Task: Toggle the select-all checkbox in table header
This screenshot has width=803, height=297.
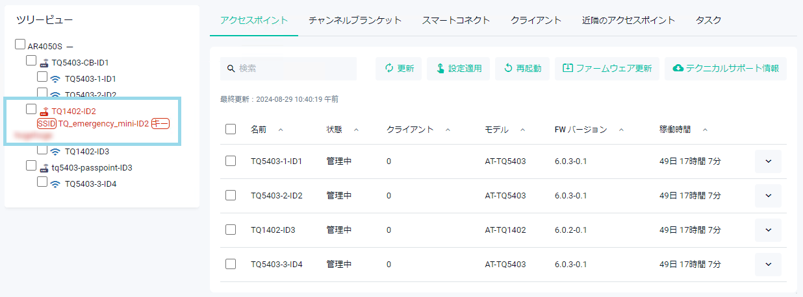Action: tap(231, 129)
